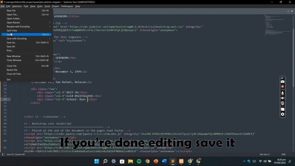This screenshot has width=295, height=166.
Task: Click the red record button icon
Action: pos(283,87)
